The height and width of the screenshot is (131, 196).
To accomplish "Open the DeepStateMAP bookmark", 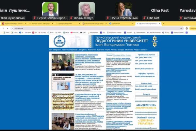I will click(140, 33).
